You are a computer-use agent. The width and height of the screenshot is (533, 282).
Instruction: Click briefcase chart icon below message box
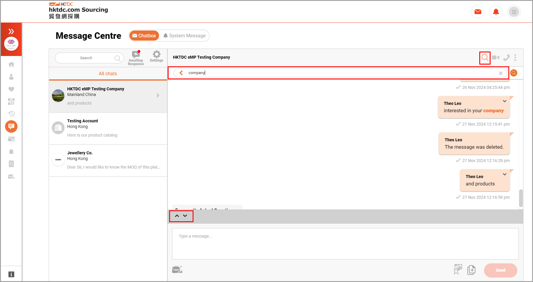tap(177, 269)
